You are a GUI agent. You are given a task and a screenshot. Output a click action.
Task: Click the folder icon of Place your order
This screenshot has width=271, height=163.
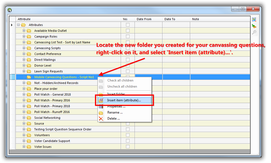pyautogui.click(x=29, y=89)
